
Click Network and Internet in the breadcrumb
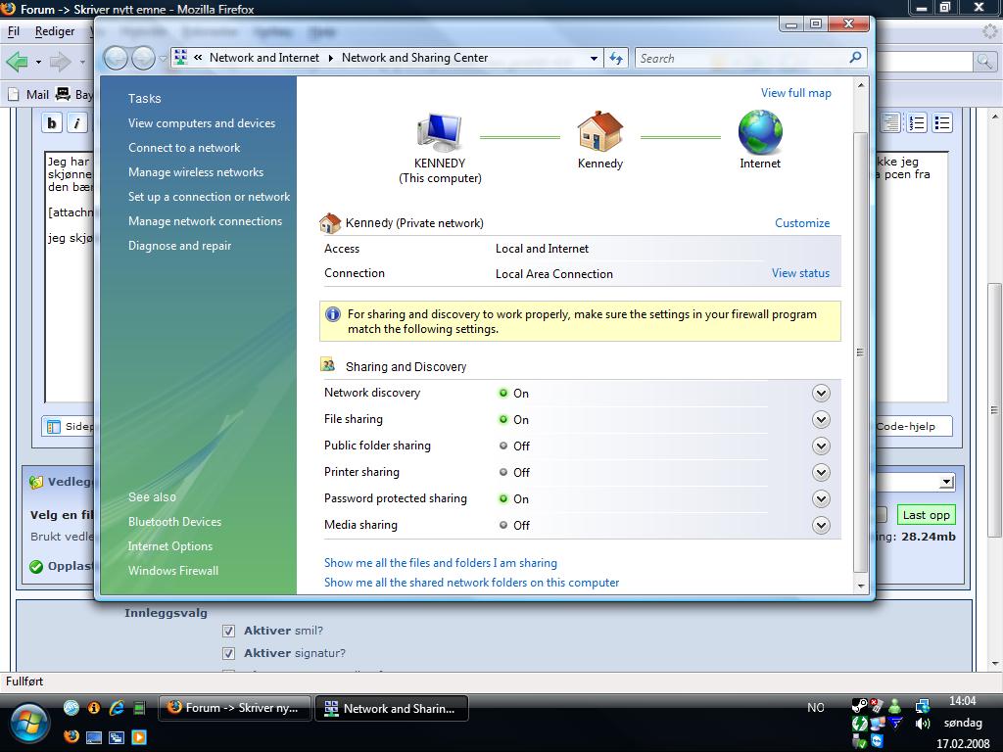pyautogui.click(x=264, y=58)
